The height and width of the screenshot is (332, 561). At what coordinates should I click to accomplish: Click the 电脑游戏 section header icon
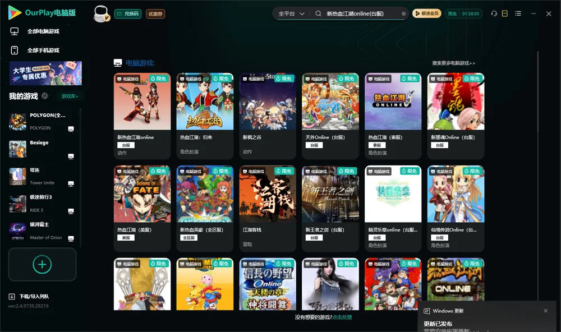118,63
